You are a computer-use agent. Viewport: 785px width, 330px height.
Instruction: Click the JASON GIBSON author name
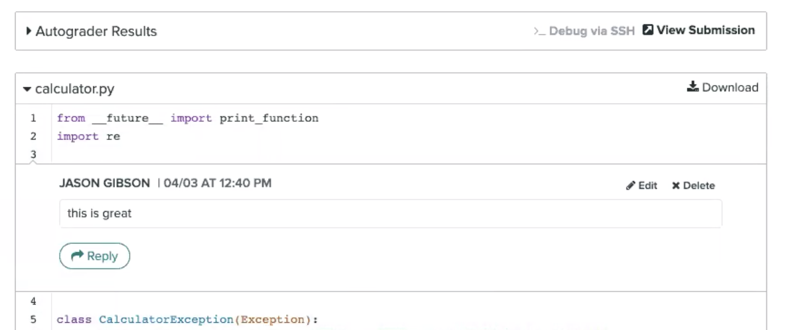(104, 183)
